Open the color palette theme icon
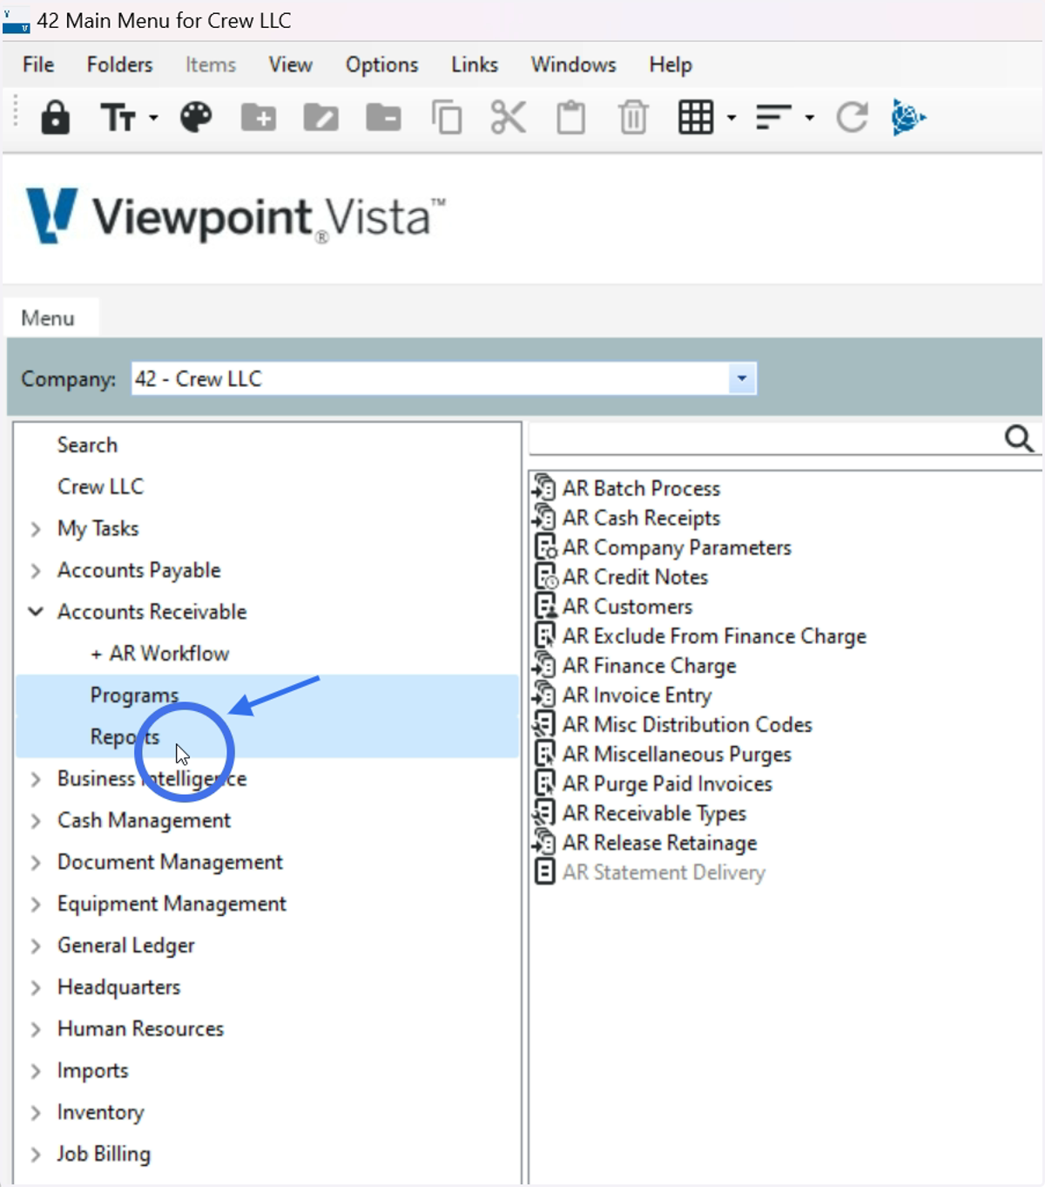1045x1187 pixels. (x=196, y=117)
